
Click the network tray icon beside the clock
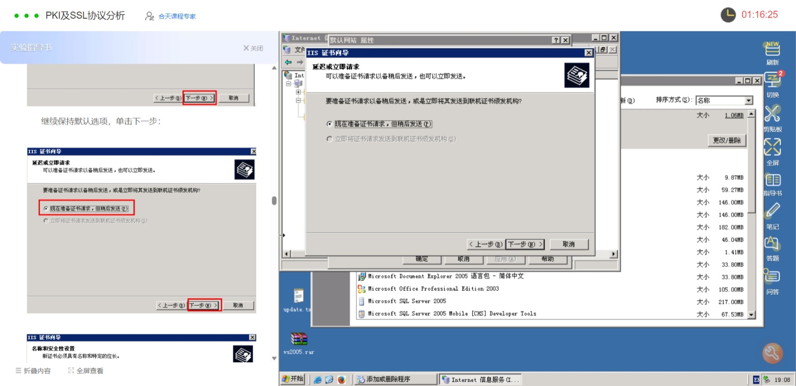click(767, 380)
